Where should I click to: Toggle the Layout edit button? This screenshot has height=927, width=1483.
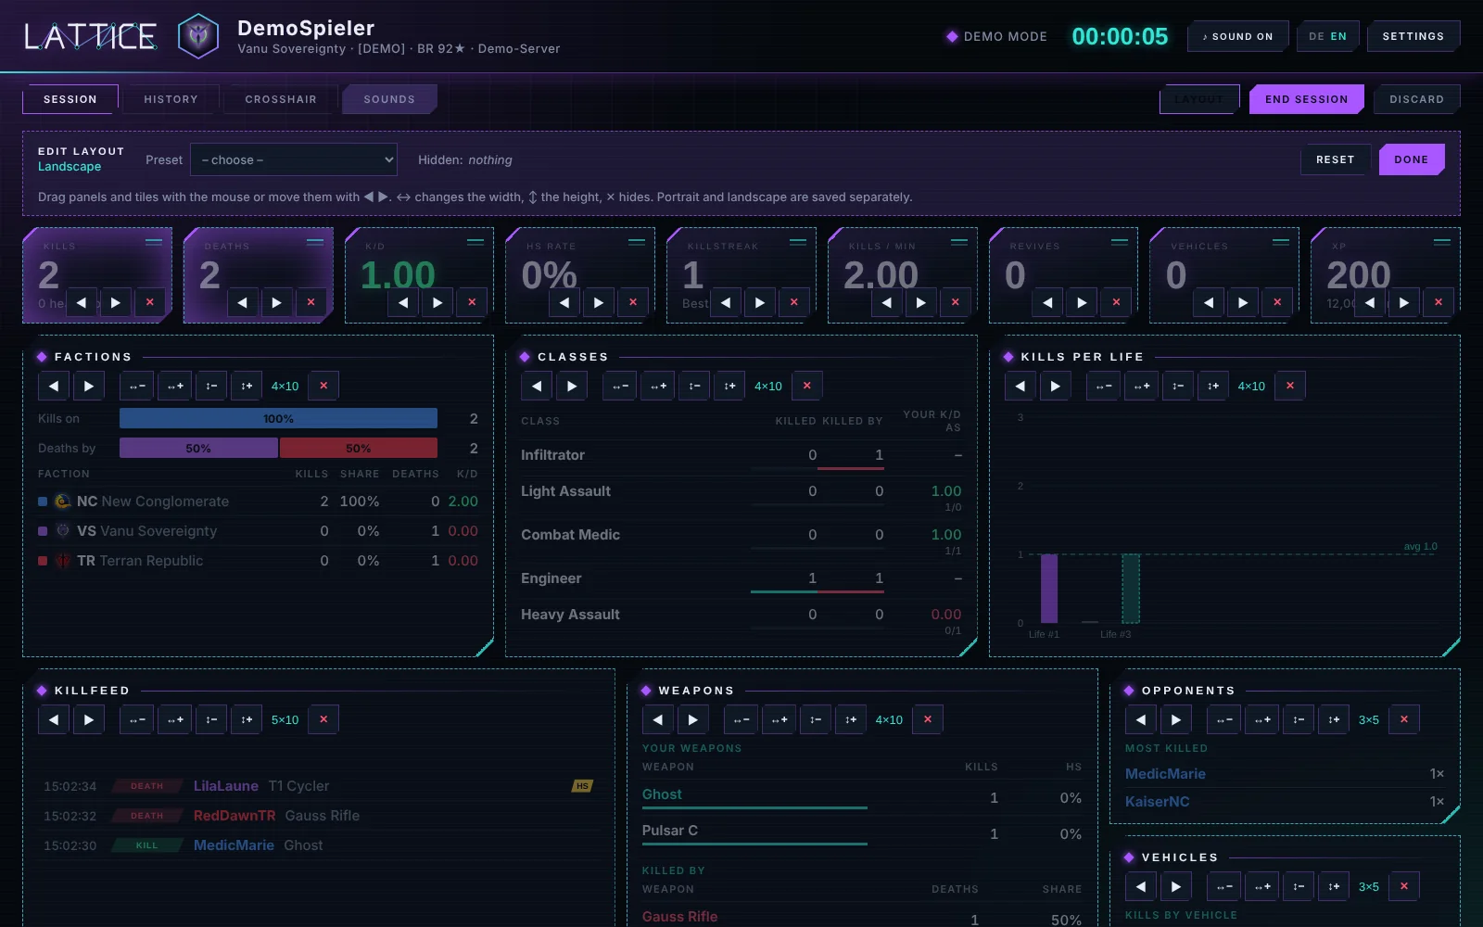[1198, 99]
